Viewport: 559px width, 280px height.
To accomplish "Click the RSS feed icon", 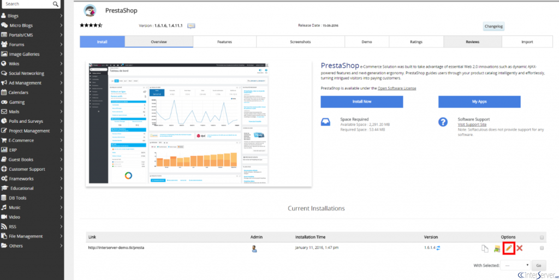I will click(4, 227).
